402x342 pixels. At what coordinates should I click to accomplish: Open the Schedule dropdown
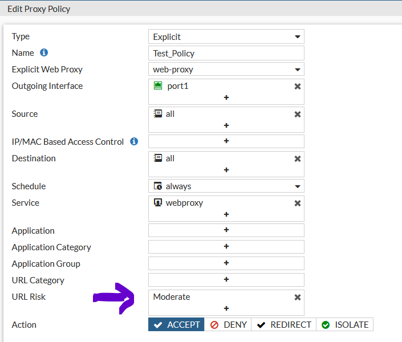pyautogui.click(x=226, y=186)
